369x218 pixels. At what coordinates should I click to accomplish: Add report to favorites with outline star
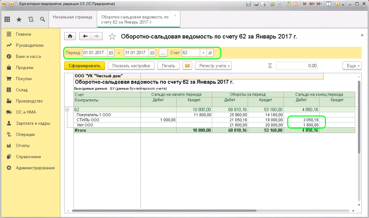(112, 36)
